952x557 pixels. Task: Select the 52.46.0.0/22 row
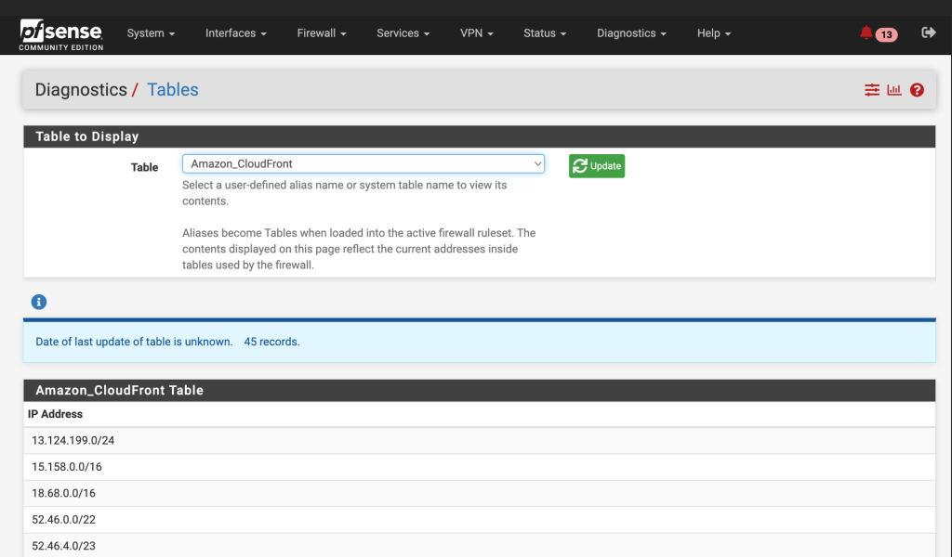[x=480, y=520]
